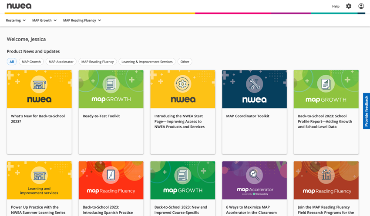Screen dimensions: 370x216
Task: Click the wrench icon on MAP Coordinator Toolkit
Action: click(254, 83)
